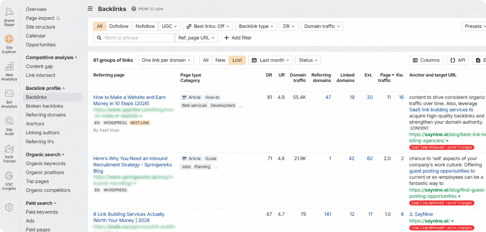This screenshot has height=232, width=486.
Task: Click the link icon on Best links
Action: click(189, 26)
